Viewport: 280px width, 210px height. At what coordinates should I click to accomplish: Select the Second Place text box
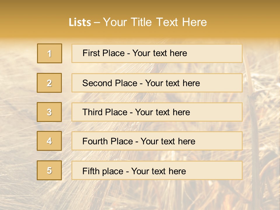(157, 83)
